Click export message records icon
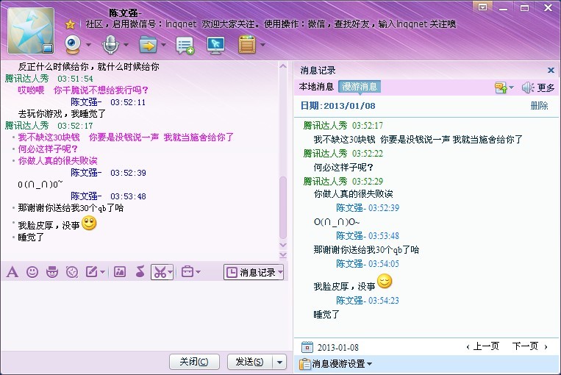561x375 pixels. click(501, 87)
